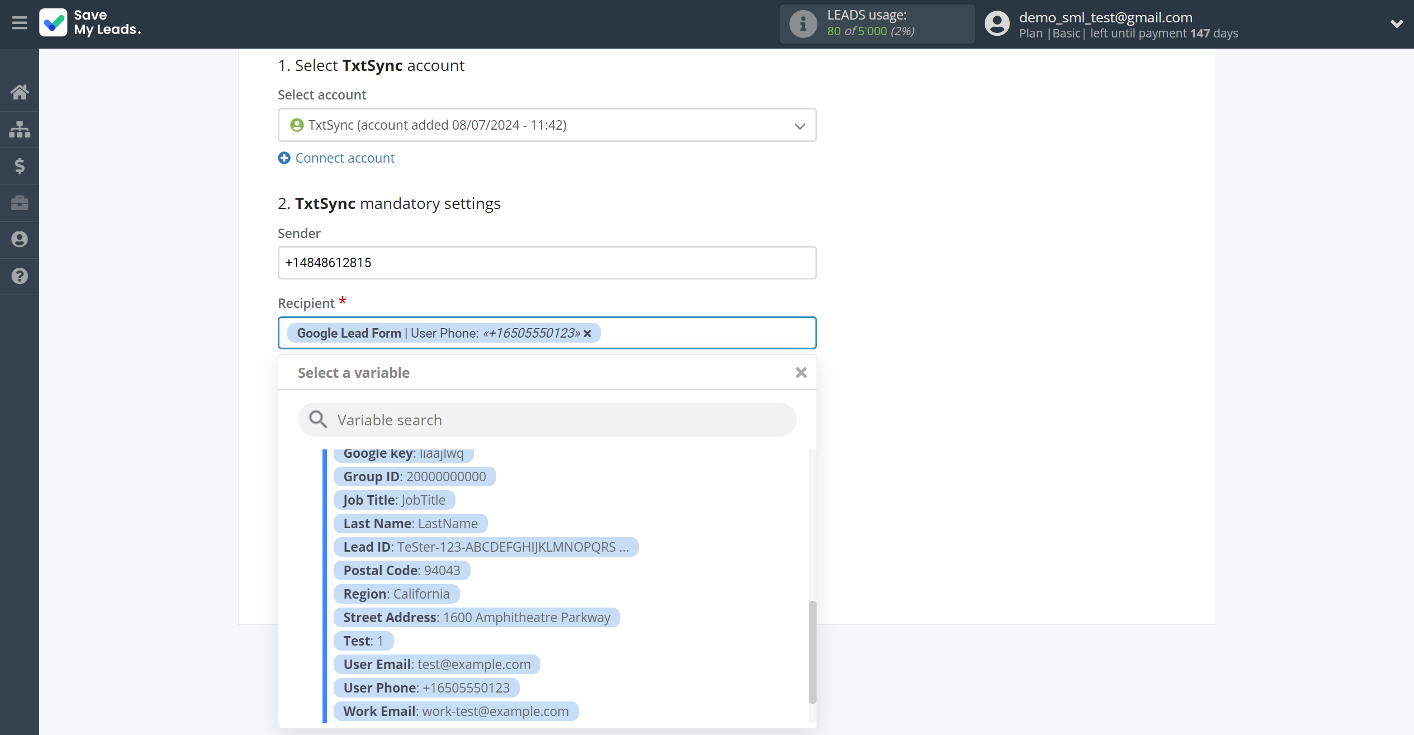Click the Variable search box

coord(547,420)
